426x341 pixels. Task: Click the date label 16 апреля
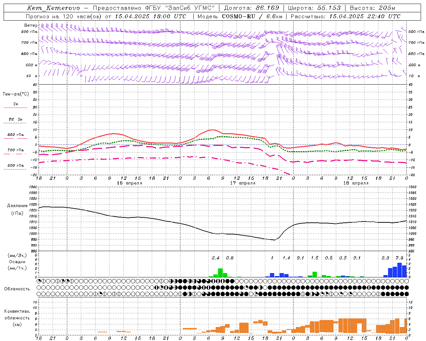[129, 183]
